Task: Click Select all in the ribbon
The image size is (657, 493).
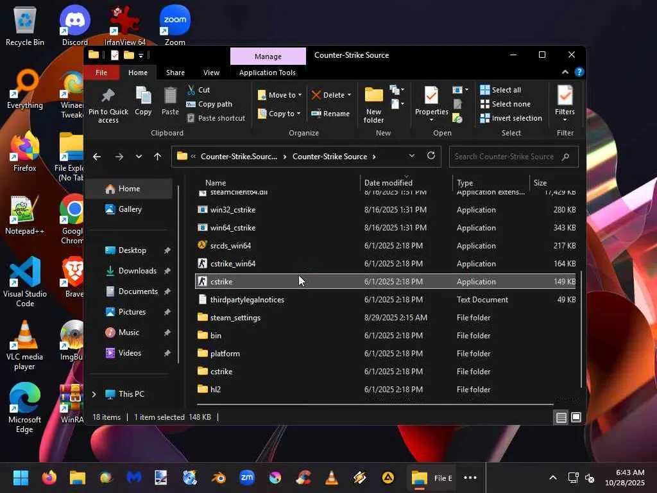Action: (x=500, y=90)
